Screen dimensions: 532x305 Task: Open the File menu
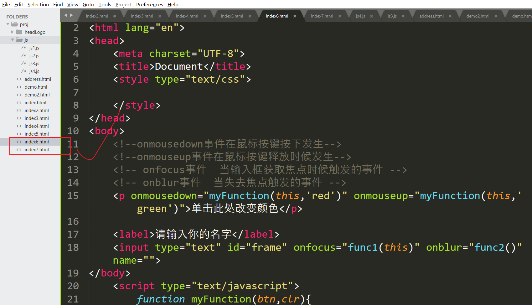coord(6,4)
